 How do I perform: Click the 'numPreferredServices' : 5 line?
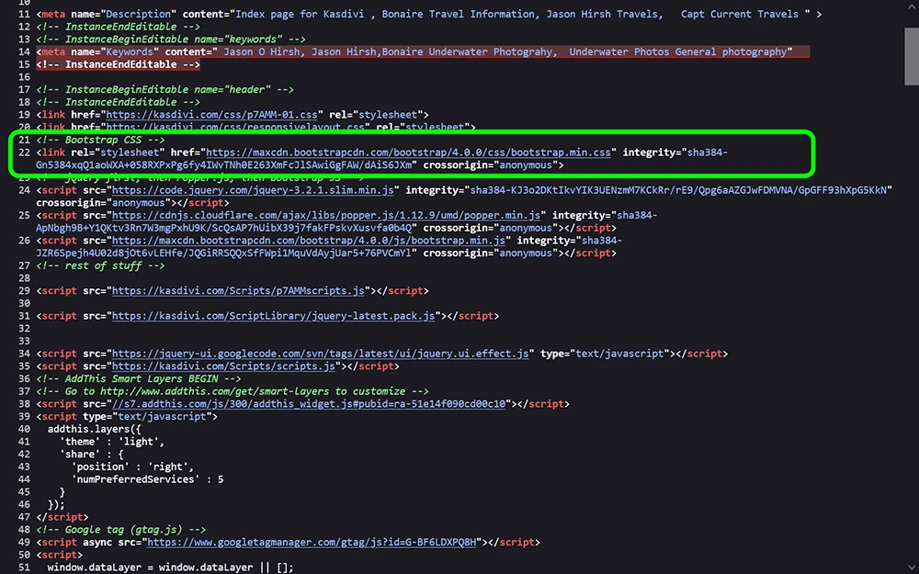click(147, 479)
